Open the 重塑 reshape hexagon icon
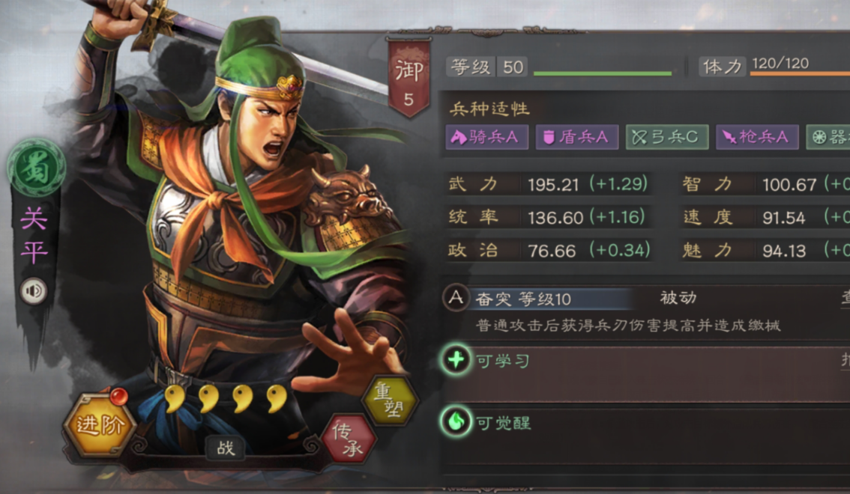The image size is (850, 494). [x=390, y=400]
